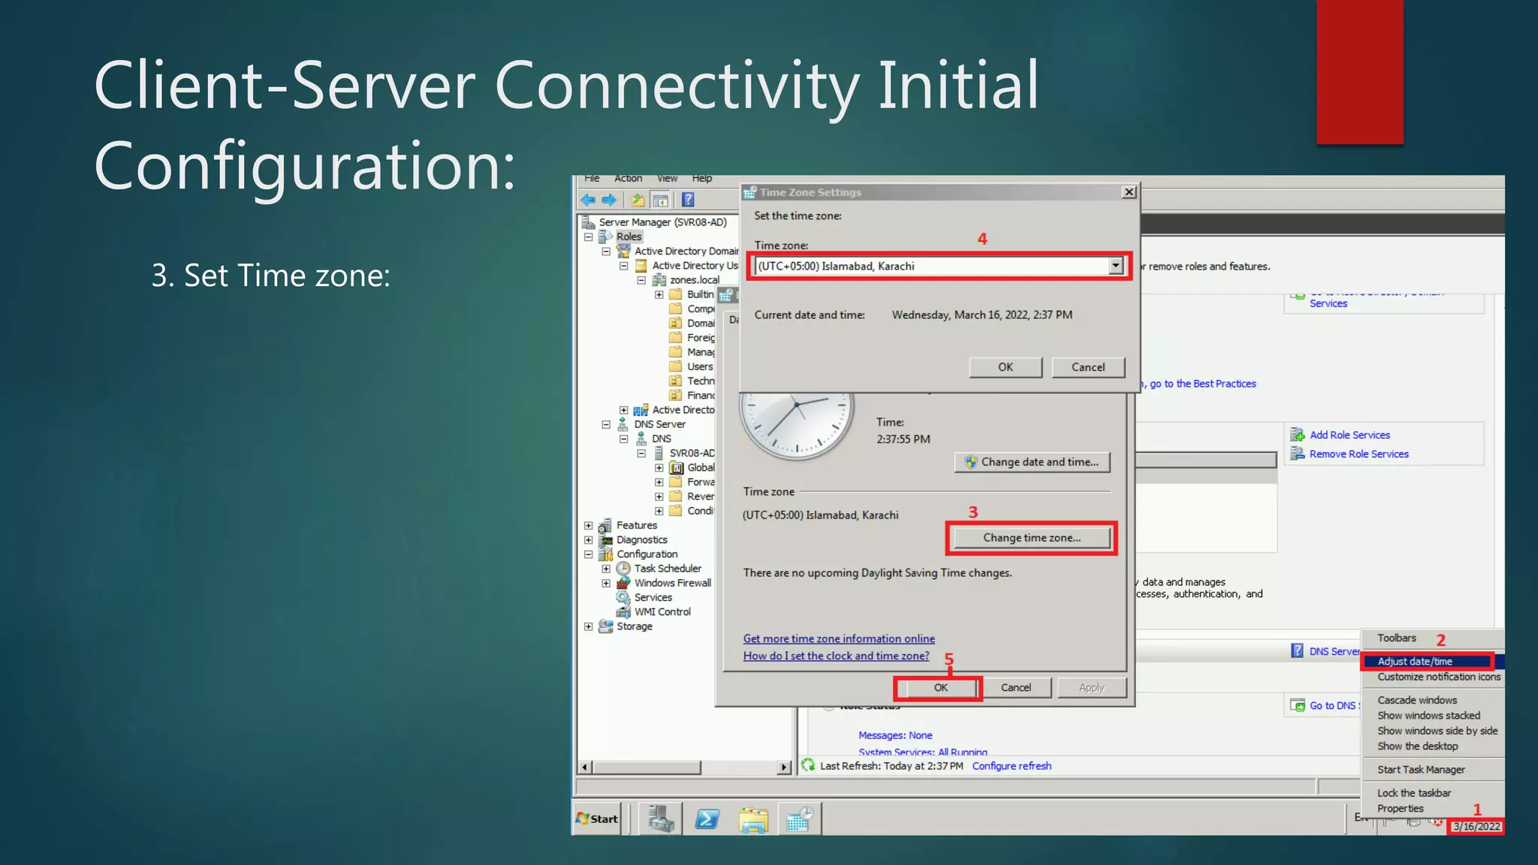The image size is (1538, 865).
Task: Expand the Task Scheduler node
Action: [606, 568]
